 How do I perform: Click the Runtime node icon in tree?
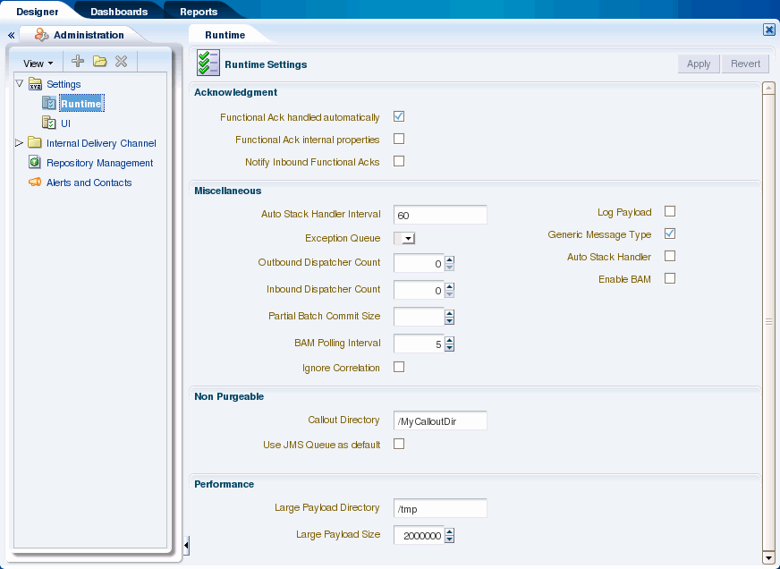tap(48, 103)
